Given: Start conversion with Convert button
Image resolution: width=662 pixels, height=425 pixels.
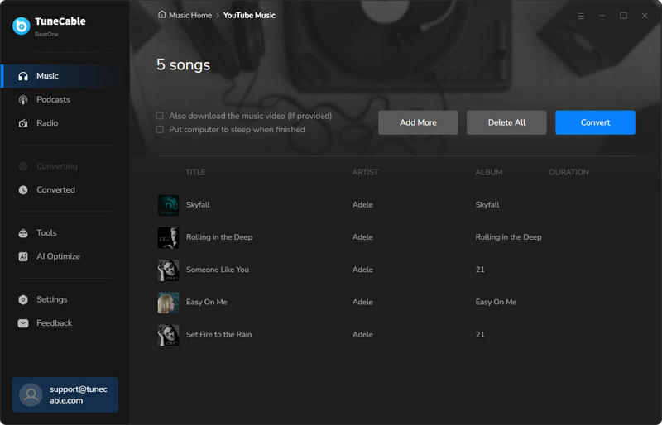Looking at the screenshot, I should tap(595, 122).
